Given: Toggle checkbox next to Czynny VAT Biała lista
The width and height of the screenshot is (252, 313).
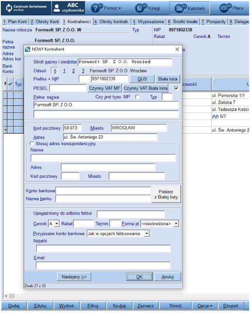Looking at the screenshot, I should click(176, 88).
